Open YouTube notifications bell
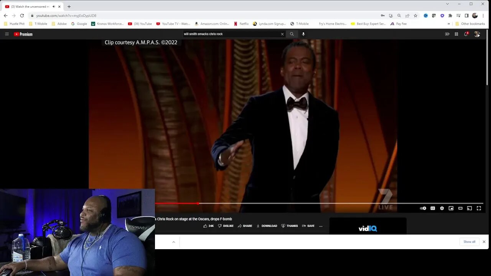The width and height of the screenshot is (491, 276). point(466,34)
